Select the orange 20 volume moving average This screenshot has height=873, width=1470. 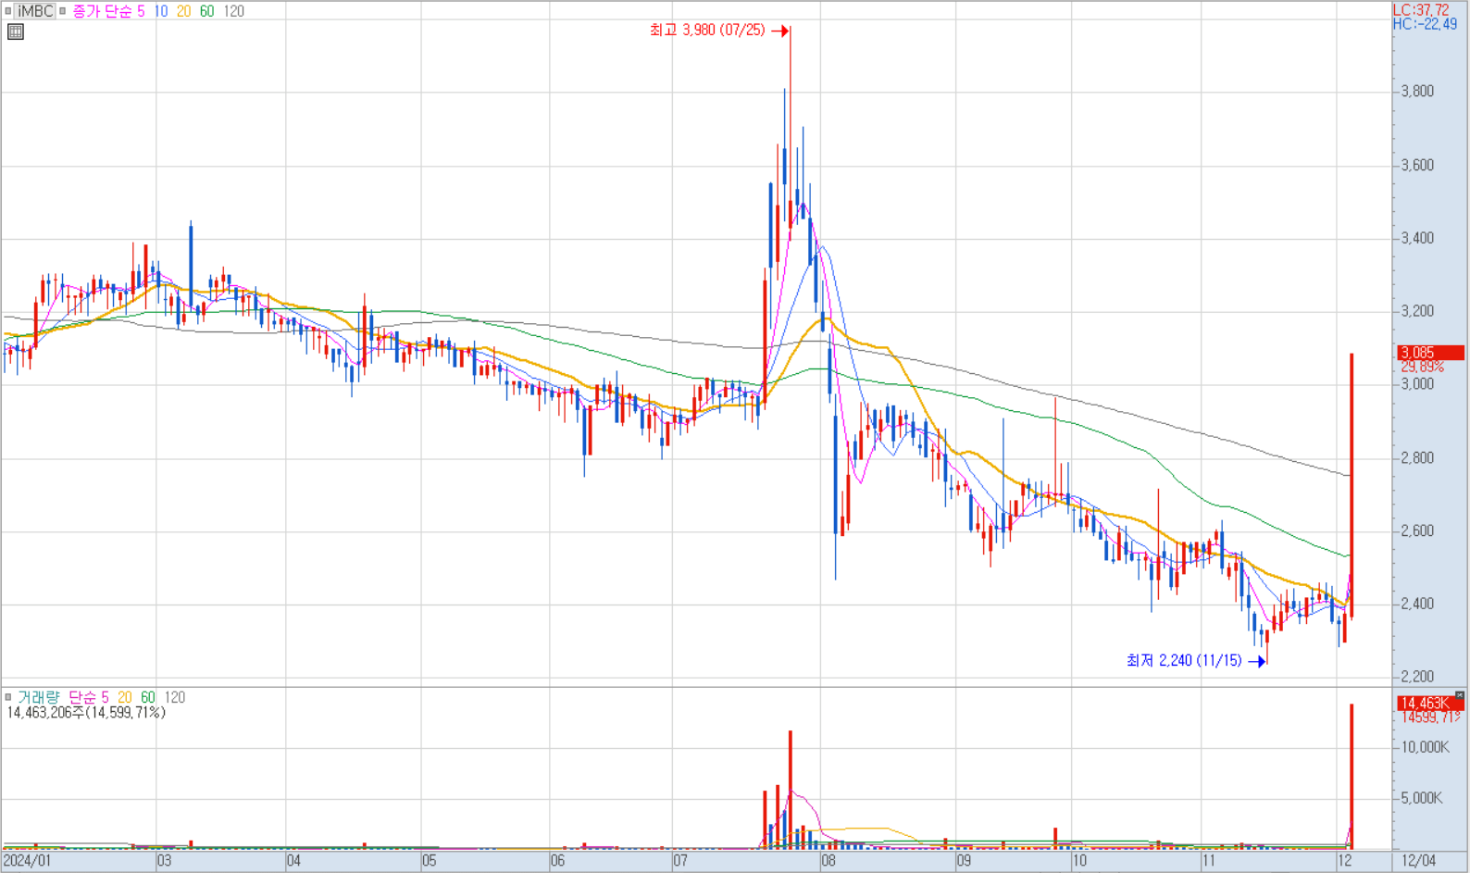pos(124,697)
